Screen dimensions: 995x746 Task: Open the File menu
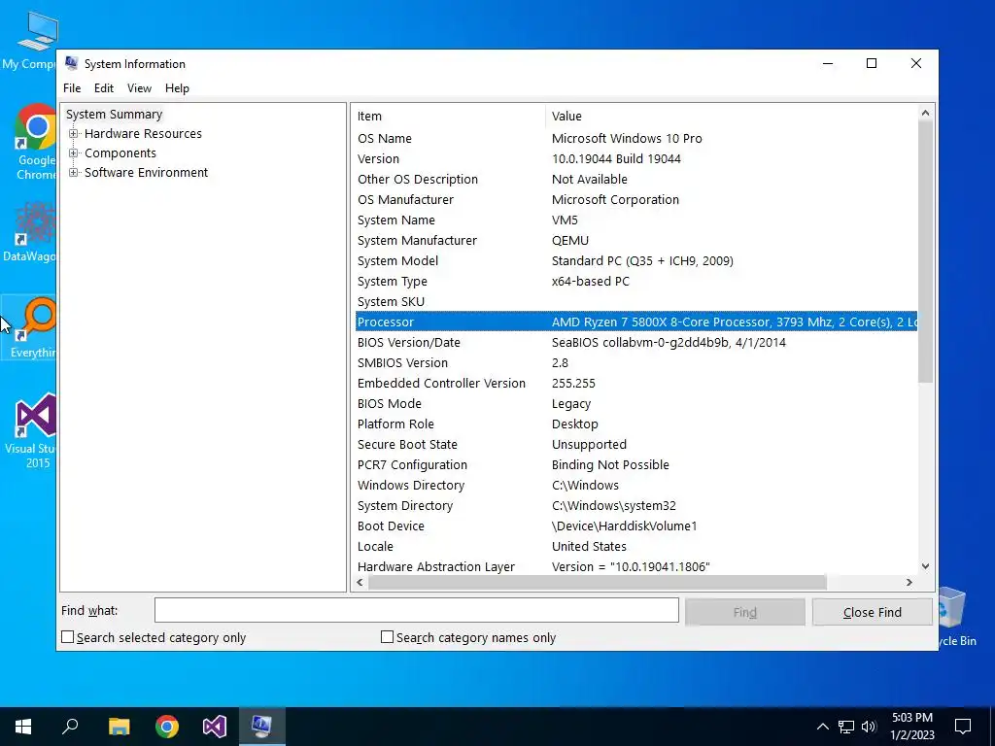point(72,88)
